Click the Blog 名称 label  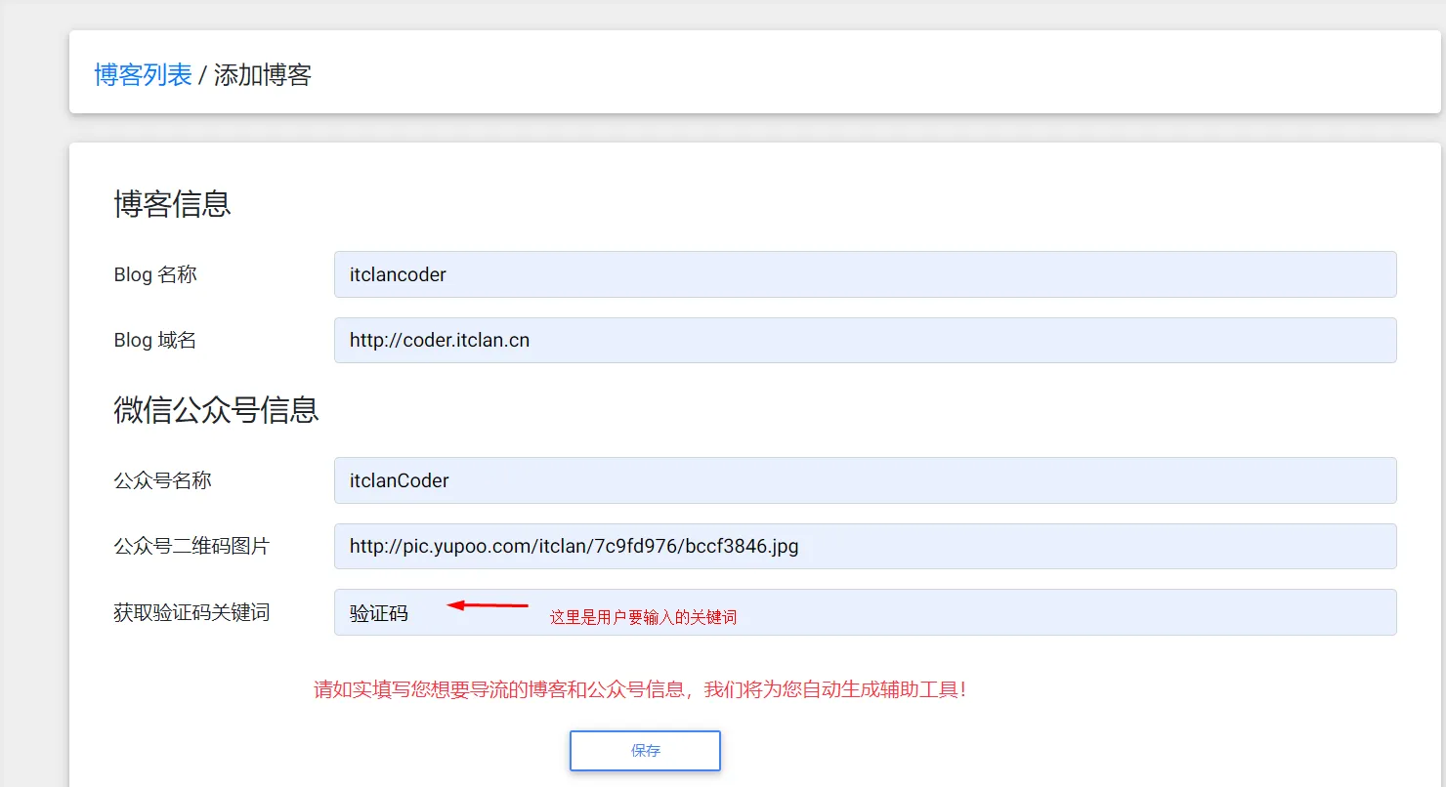[155, 274]
